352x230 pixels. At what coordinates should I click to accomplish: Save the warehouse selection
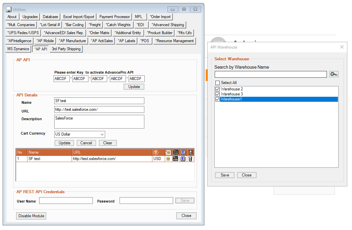tap(225, 175)
